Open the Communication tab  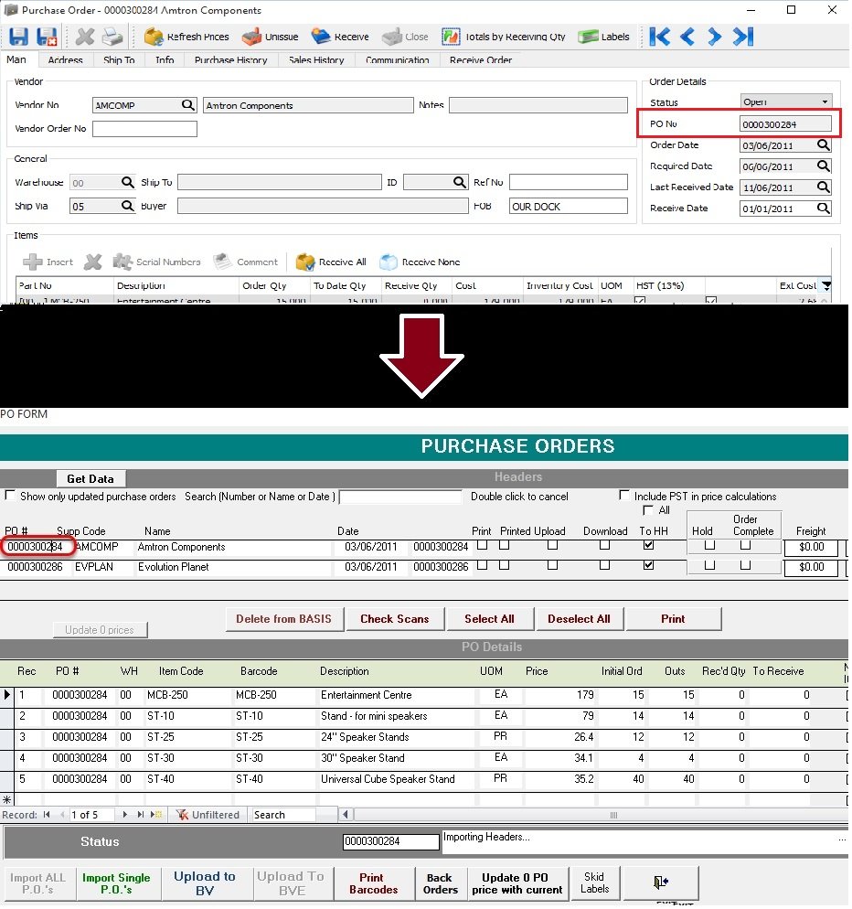tap(398, 60)
